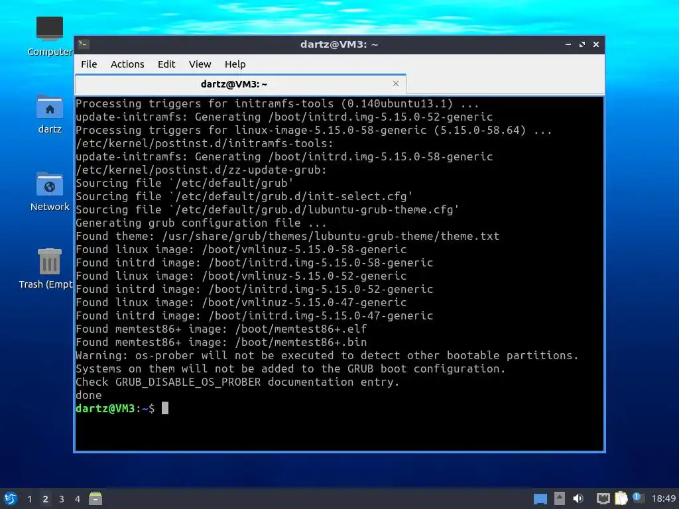Click the 18:49 clock
This screenshot has width=679, height=509.
point(663,498)
